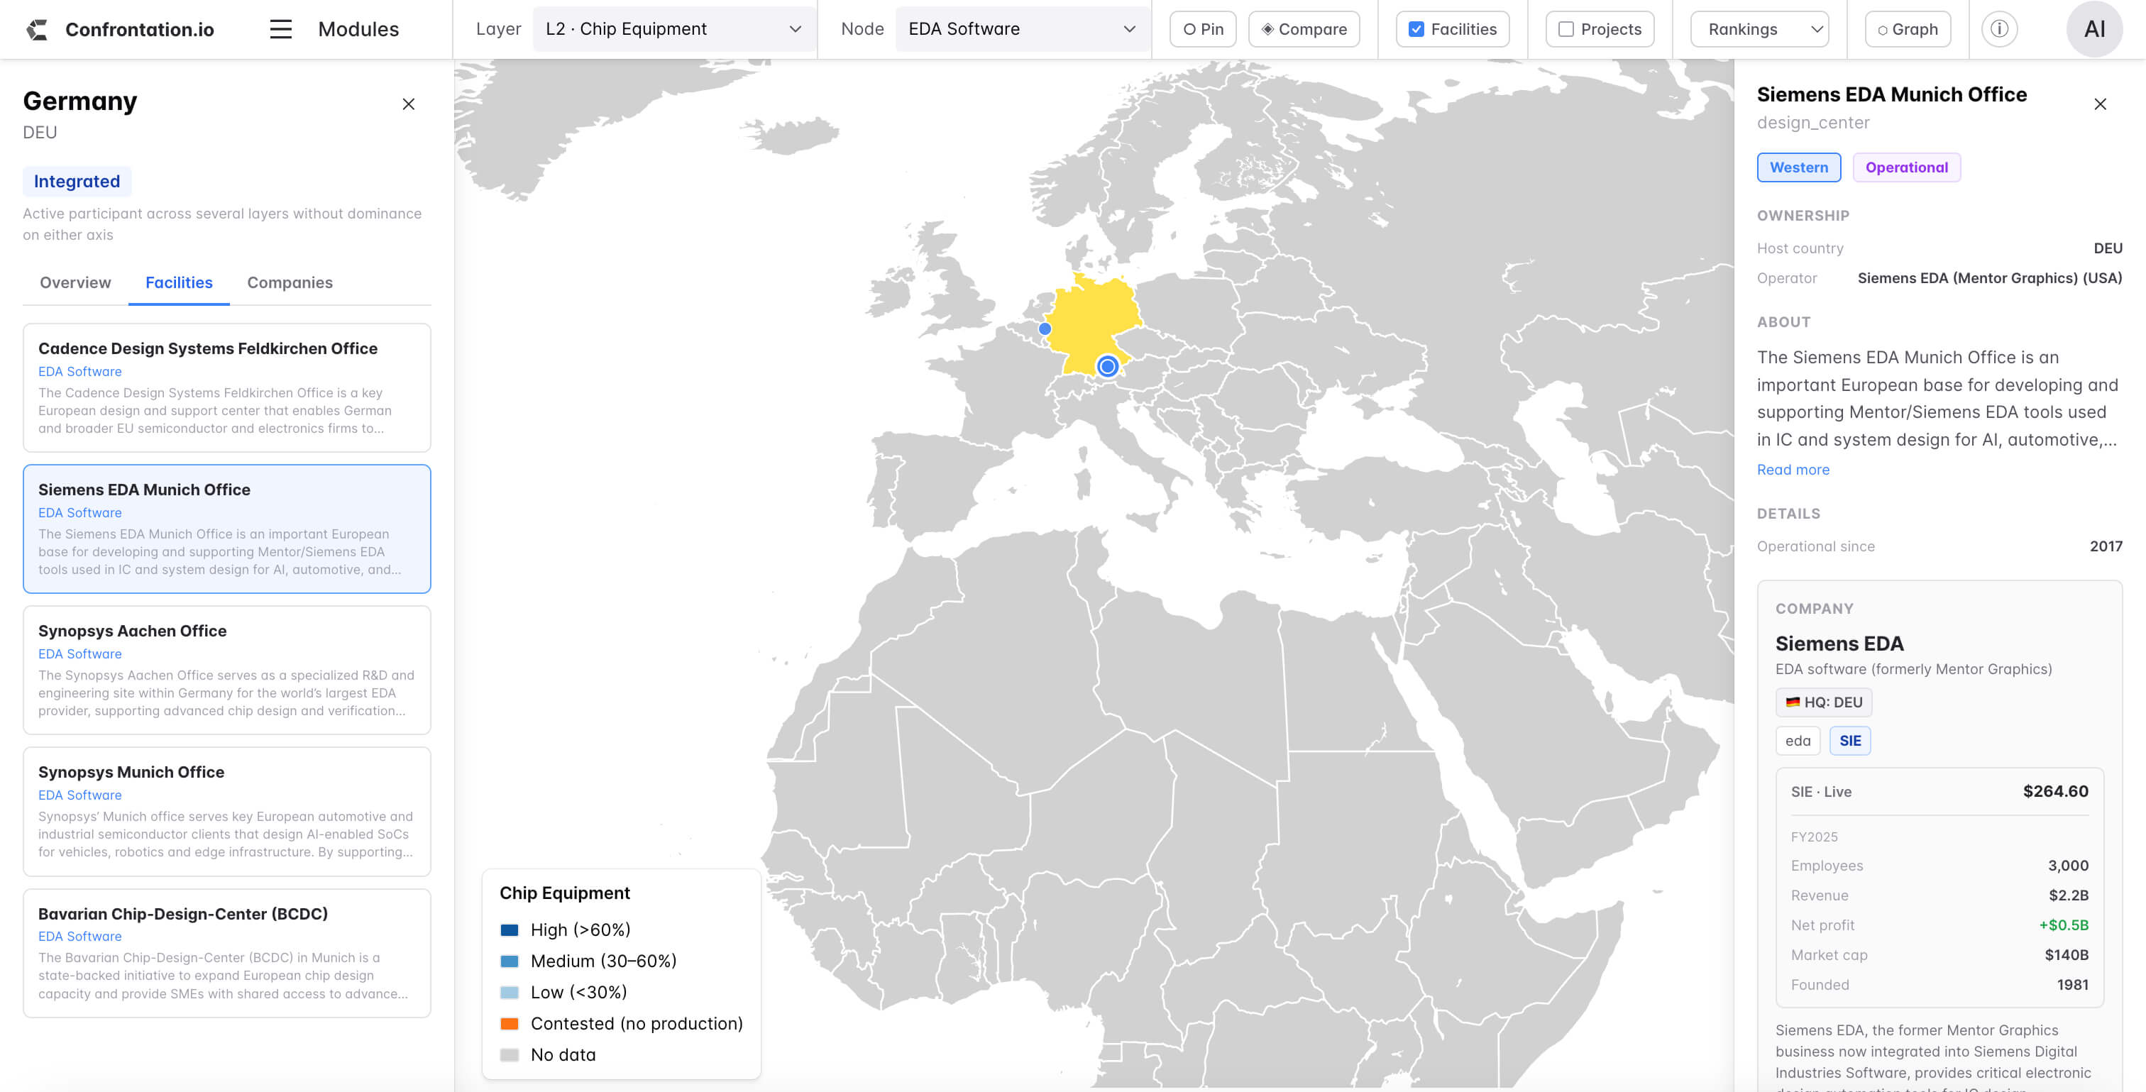Click the Low (<30%) legend swatch
Viewport: 2146px width, 1092px height.
click(x=509, y=992)
